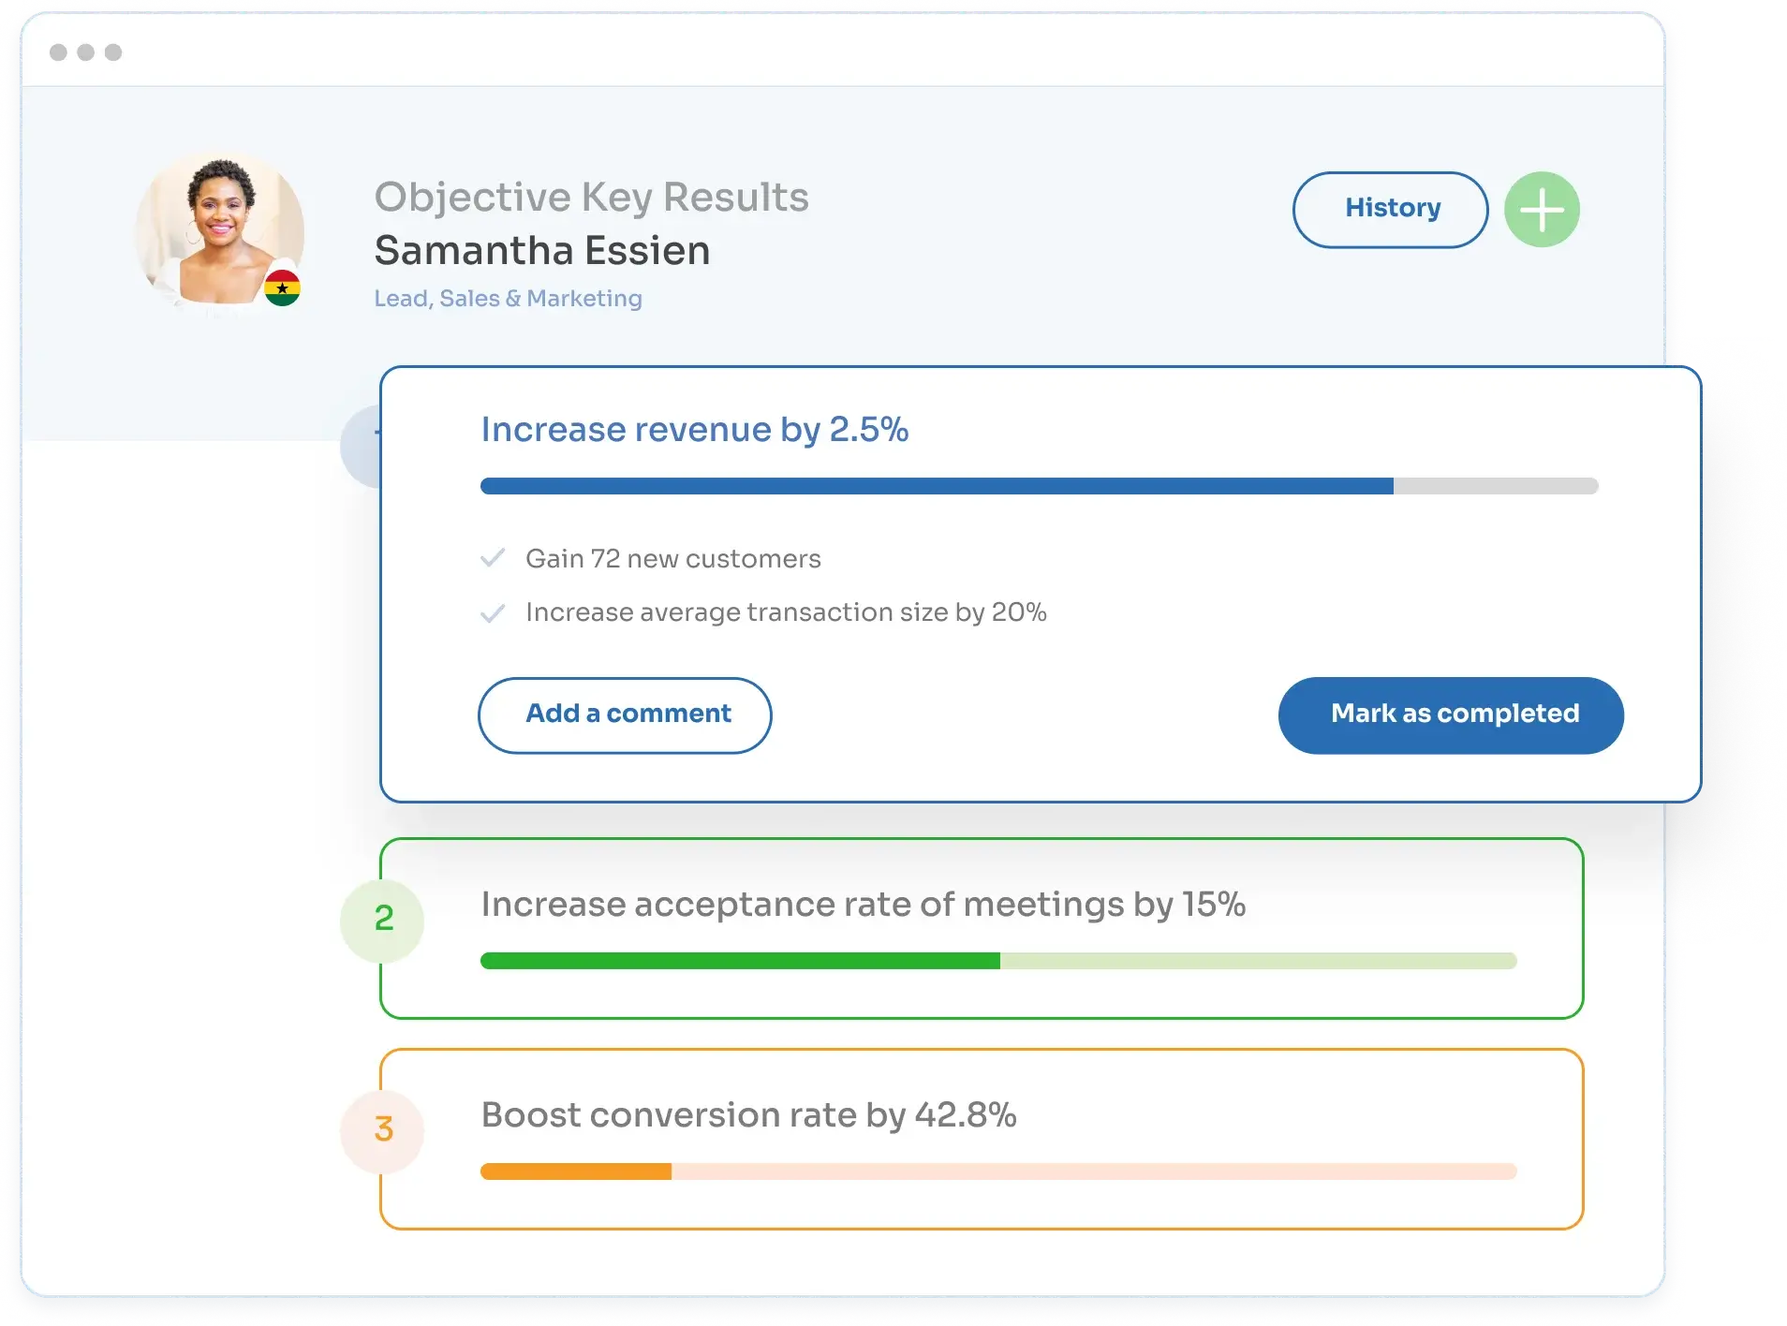Open Samantha Essien's profile photo

219,229
